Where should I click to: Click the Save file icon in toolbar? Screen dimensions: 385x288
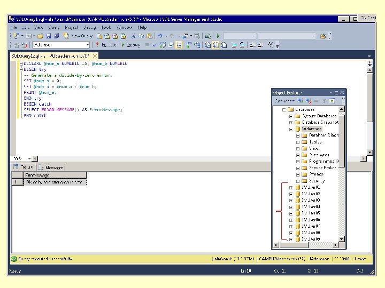point(48,36)
